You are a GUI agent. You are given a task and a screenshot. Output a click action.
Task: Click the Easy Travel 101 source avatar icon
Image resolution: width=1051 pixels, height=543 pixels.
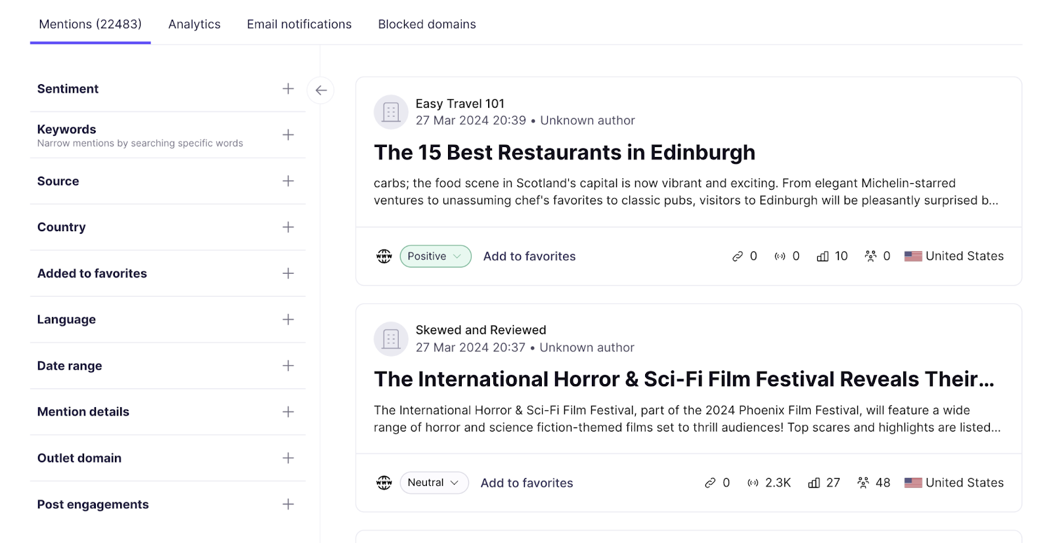[391, 112]
